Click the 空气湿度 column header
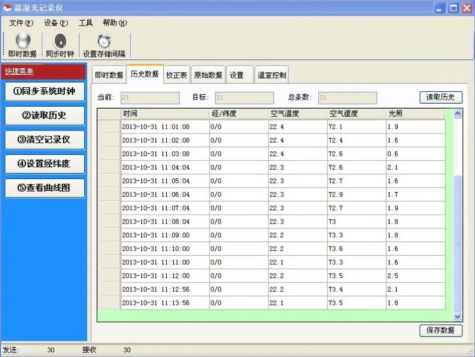This screenshot has height=357, width=475. click(x=357, y=114)
